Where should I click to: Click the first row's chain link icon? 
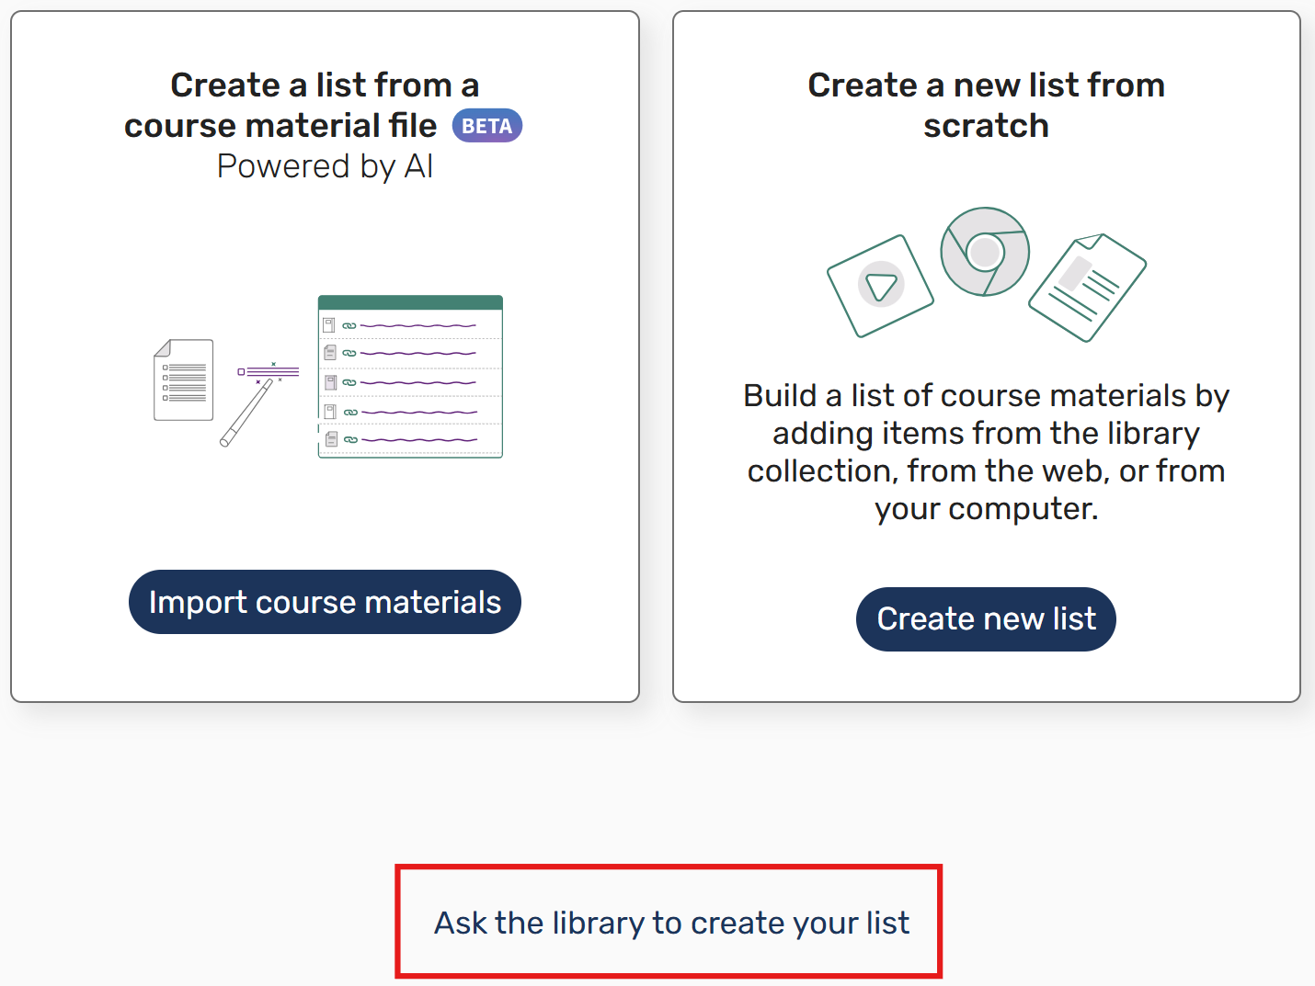click(349, 325)
